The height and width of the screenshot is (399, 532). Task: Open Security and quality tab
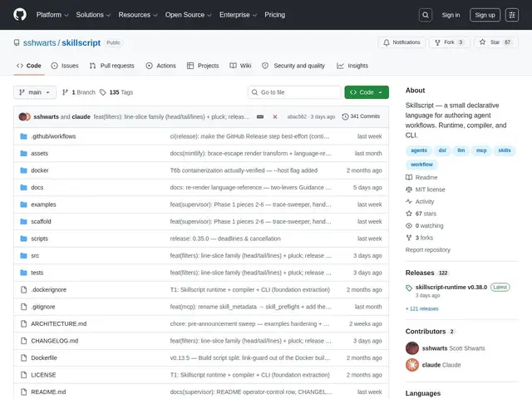tap(293, 66)
